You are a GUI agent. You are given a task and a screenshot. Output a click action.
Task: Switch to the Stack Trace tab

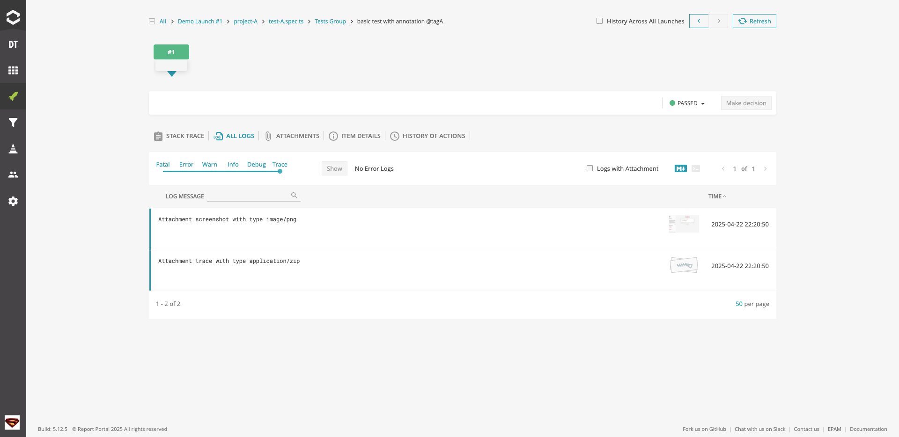point(179,136)
